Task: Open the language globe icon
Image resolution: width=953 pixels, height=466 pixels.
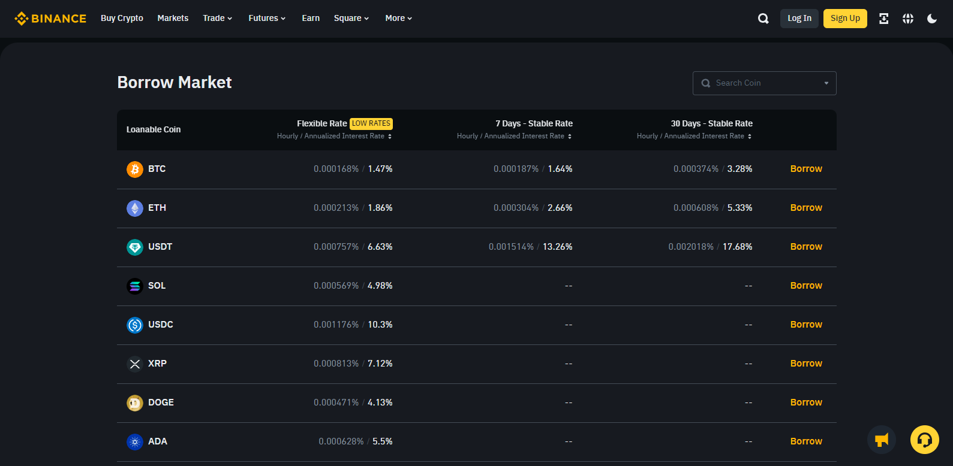Action: pos(908,19)
